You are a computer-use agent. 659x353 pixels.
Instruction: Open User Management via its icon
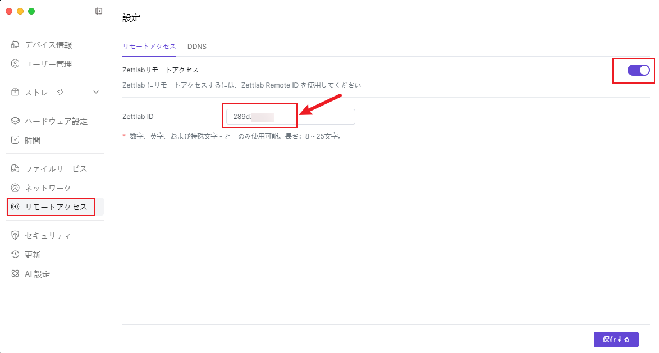coord(16,64)
